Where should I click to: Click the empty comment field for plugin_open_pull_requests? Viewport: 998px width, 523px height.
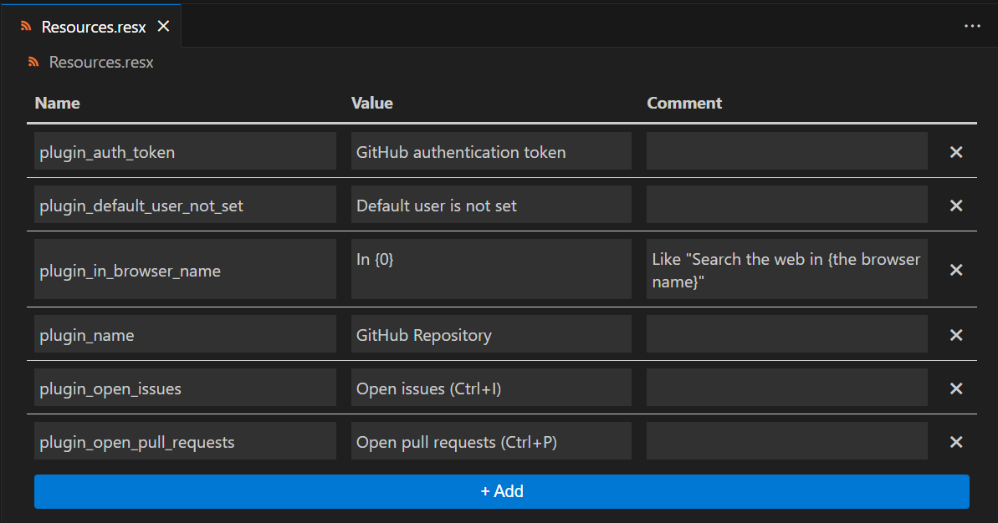pos(786,442)
